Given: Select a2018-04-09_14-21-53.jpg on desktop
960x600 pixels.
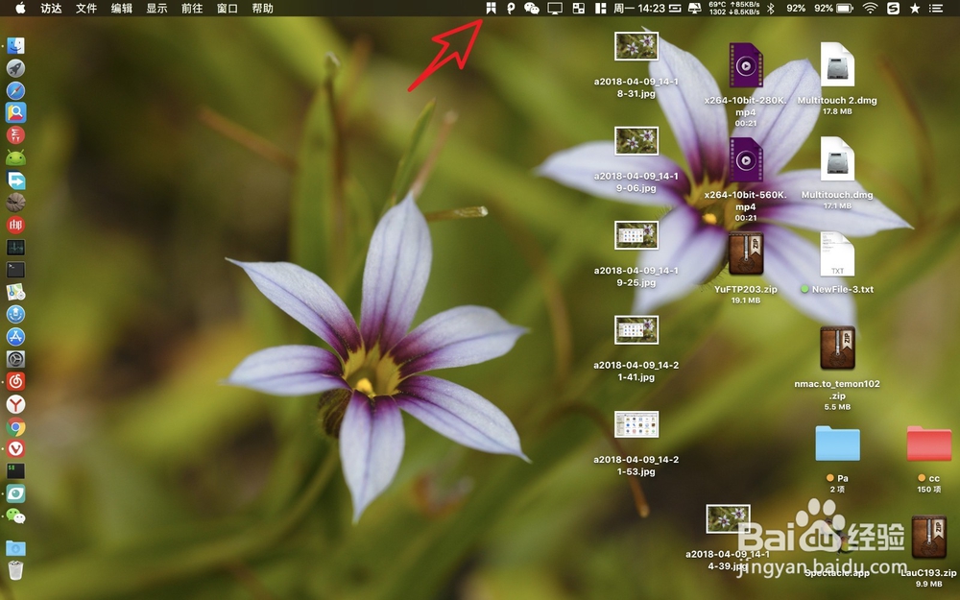Looking at the screenshot, I should click(x=636, y=424).
